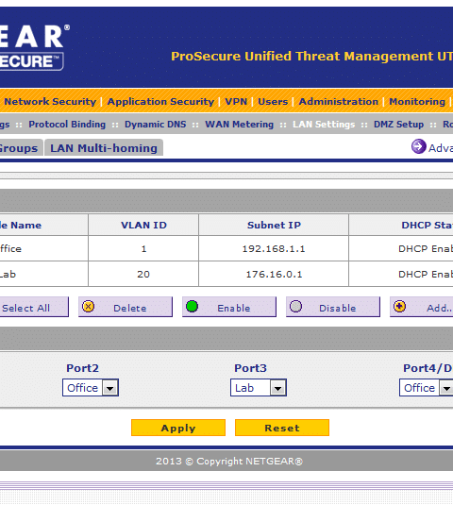Click the VLAN ID column header
This screenshot has width=453, height=505.
click(x=143, y=225)
